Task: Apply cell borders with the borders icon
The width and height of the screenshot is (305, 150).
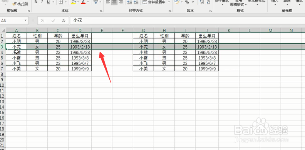Action: [61, 2]
